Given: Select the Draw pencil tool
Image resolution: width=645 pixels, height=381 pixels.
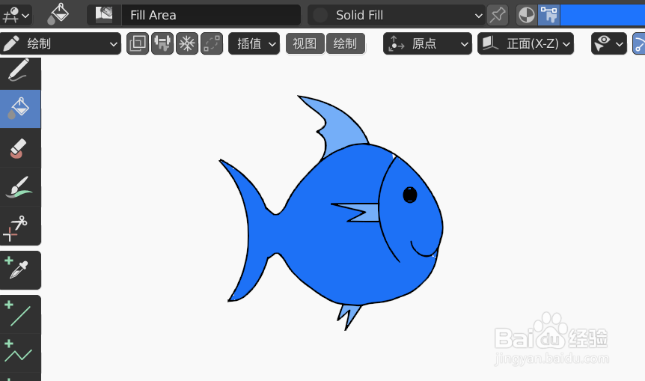Looking at the screenshot, I should pyautogui.click(x=20, y=73).
